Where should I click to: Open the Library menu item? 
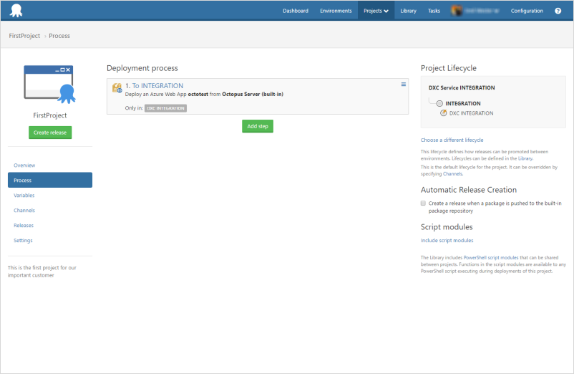[x=408, y=11]
